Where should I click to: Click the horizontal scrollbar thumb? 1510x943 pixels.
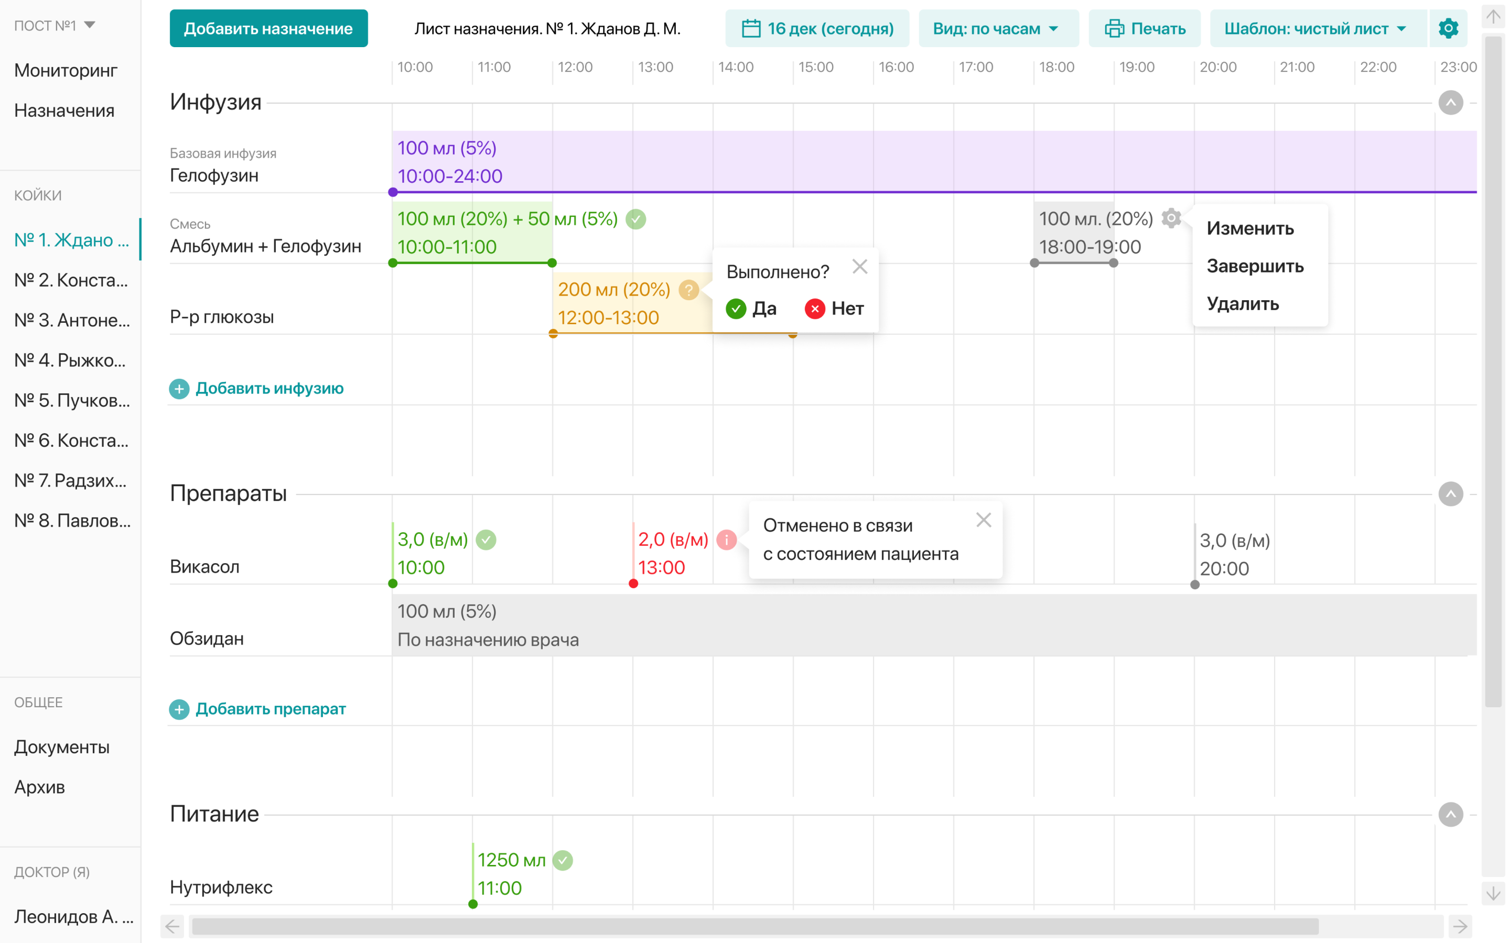coord(755,926)
